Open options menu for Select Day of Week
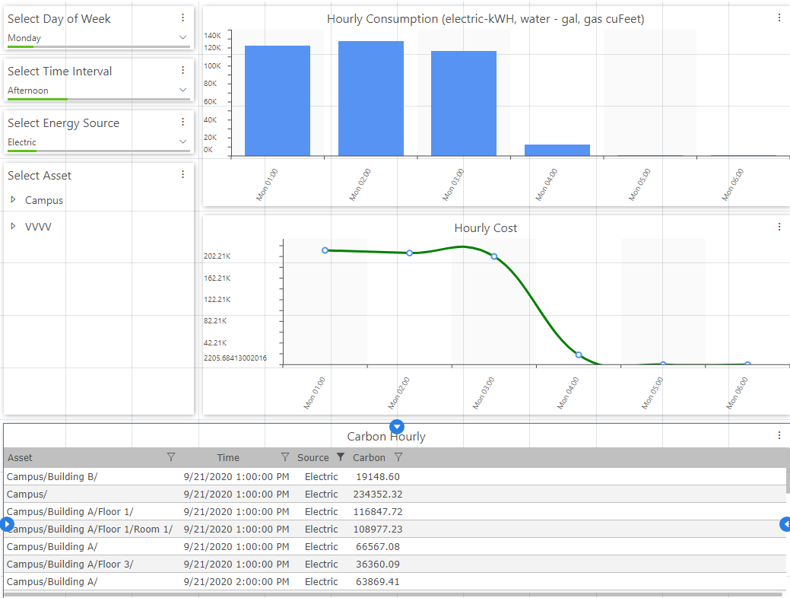This screenshot has height=598, width=790. [x=183, y=17]
